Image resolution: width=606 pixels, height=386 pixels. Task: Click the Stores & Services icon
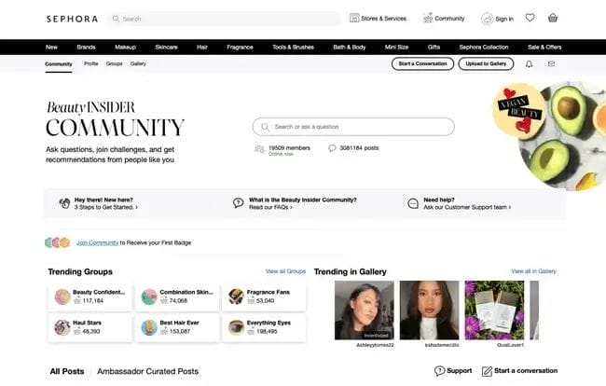354,18
